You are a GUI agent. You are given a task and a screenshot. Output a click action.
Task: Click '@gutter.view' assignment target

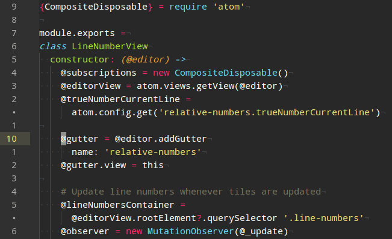coord(93,165)
